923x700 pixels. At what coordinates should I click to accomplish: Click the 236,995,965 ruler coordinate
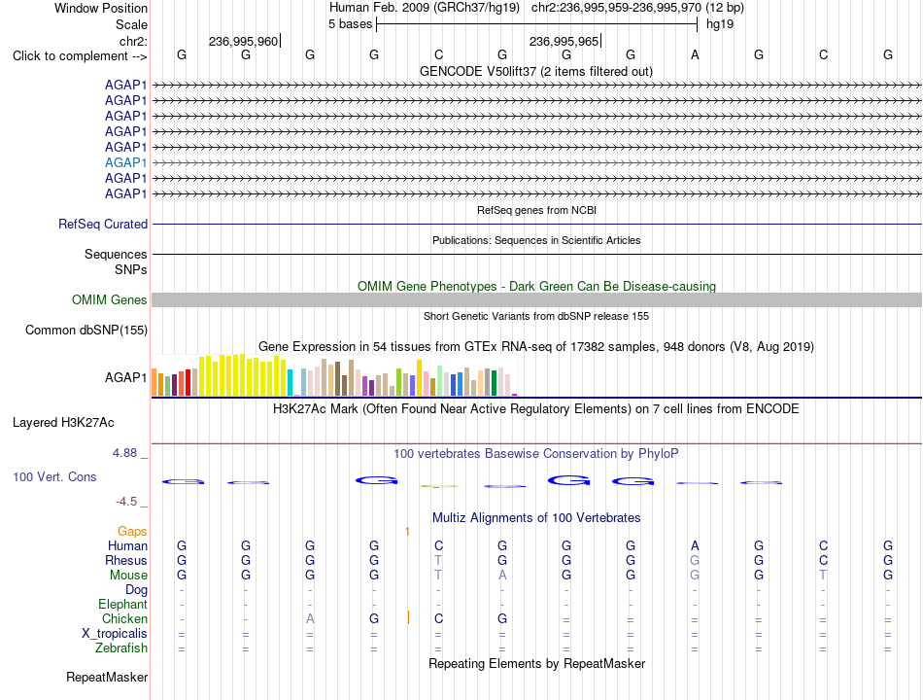point(564,41)
